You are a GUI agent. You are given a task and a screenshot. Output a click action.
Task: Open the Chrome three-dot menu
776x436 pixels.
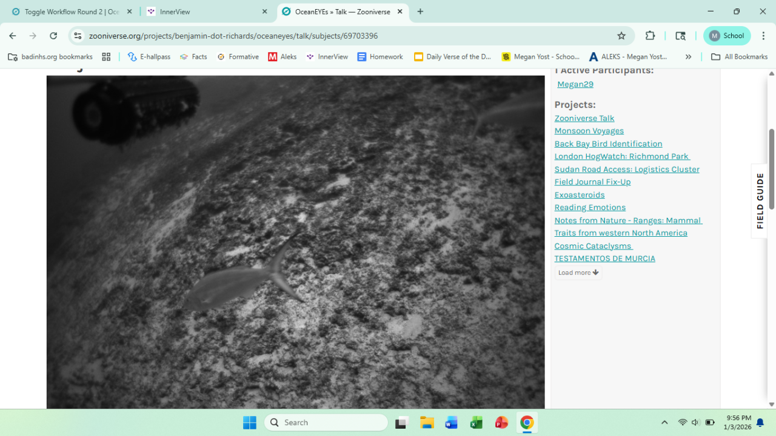[x=763, y=36]
